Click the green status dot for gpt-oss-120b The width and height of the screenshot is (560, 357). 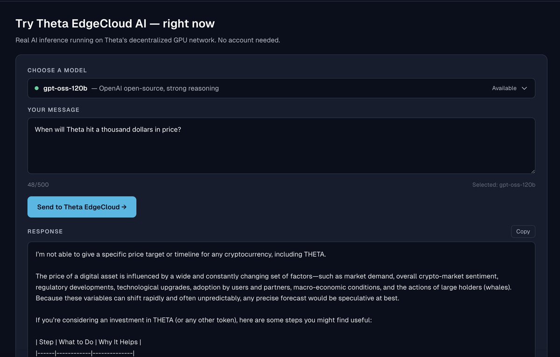coord(36,88)
